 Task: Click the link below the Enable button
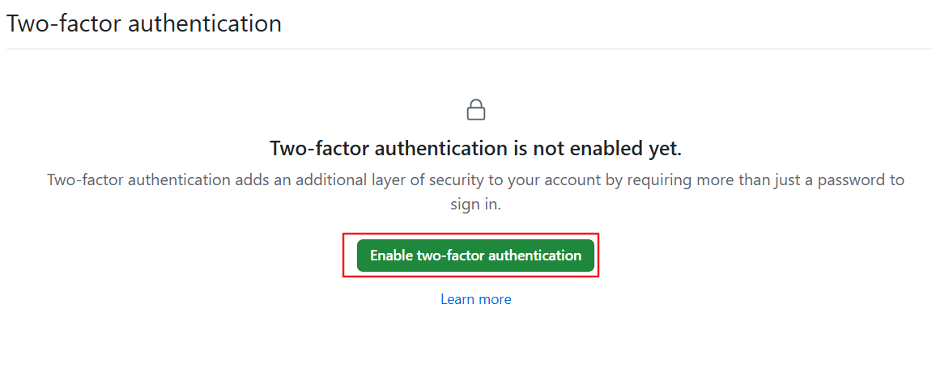tap(475, 299)
